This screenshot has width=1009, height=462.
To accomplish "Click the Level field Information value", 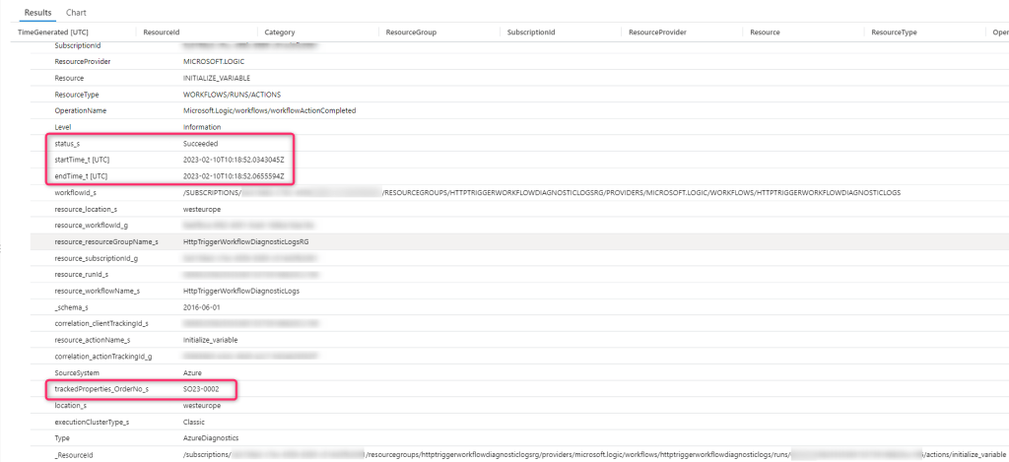I will click(203, 127).
